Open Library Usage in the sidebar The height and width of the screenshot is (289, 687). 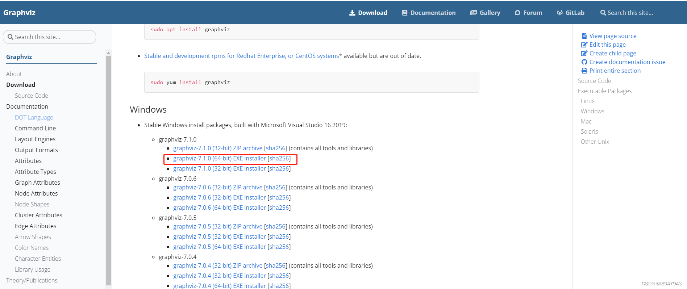pos(33,269)
